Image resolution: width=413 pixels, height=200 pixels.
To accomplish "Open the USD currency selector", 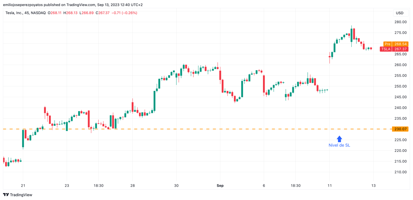I will tap(400, 13).
